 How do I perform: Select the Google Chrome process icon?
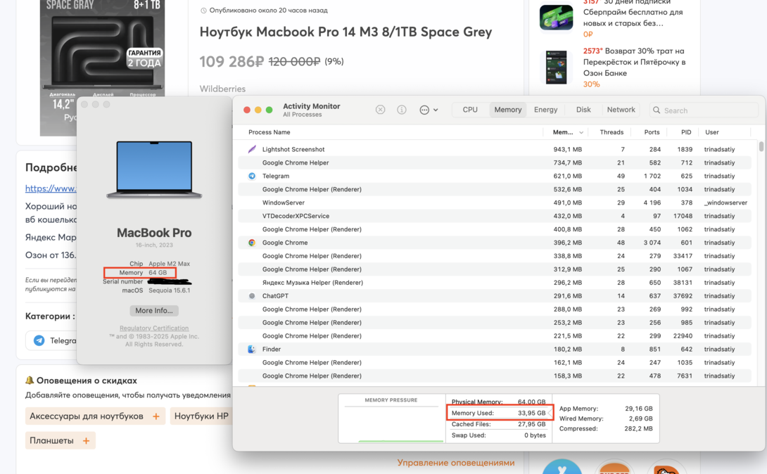[252, 243]
